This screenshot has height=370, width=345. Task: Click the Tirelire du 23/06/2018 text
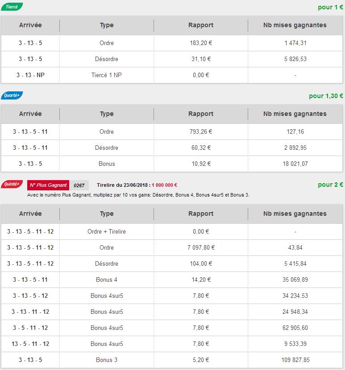123,185
